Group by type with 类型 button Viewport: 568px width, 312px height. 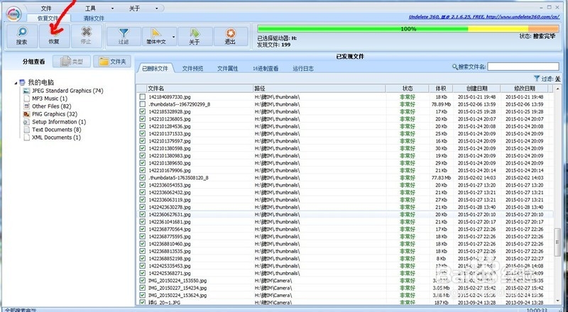pos(72,62)
